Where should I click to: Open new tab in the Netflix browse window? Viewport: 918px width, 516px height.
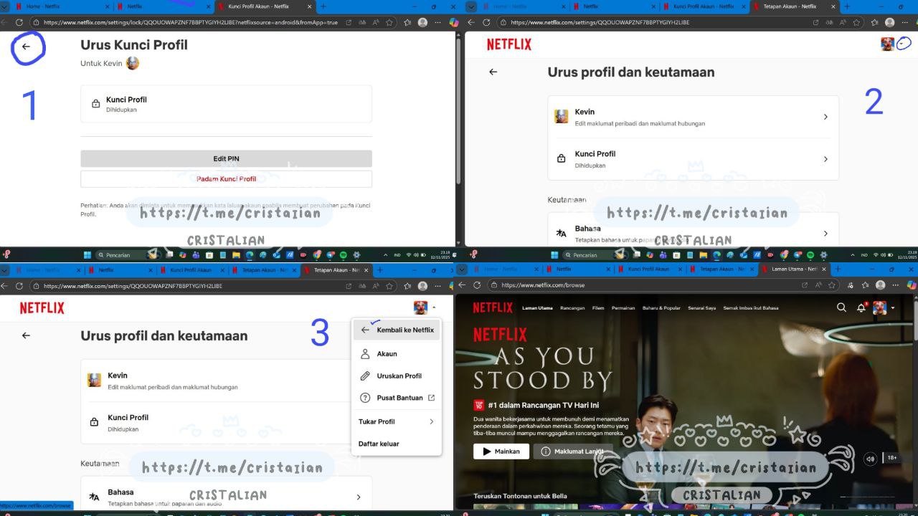(x=837, y=269)
